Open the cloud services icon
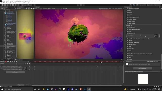Screen dimensions: 162x91 click(x=137, y=5)
